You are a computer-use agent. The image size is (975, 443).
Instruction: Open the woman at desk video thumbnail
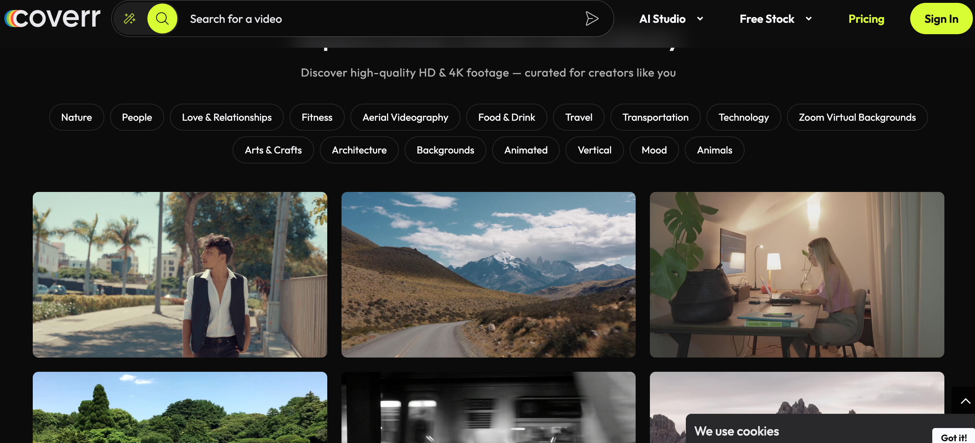coord(796,275)
